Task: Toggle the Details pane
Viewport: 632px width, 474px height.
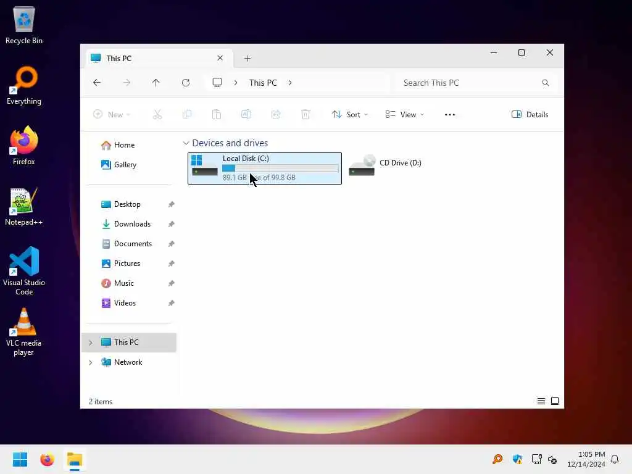Action: tap(530, 114)
